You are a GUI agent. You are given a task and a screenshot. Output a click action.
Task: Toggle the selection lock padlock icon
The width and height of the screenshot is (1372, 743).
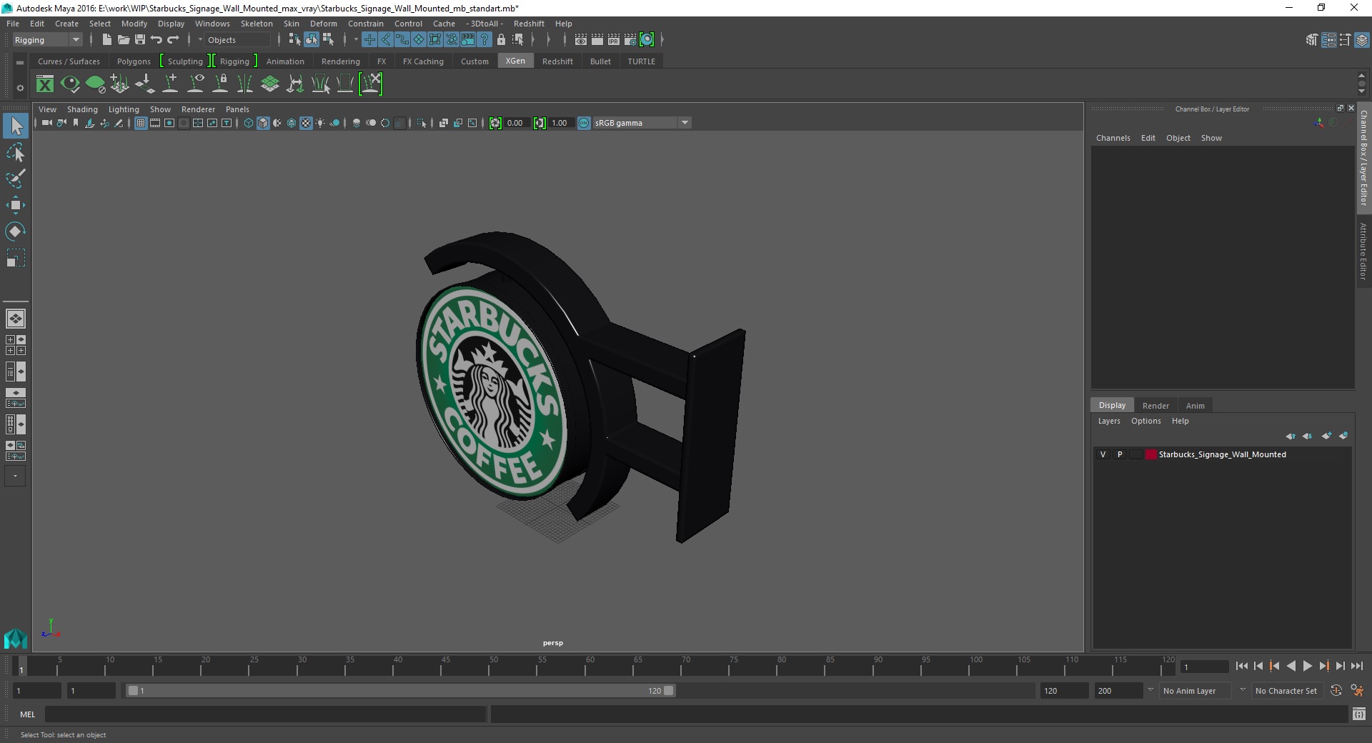501,40
